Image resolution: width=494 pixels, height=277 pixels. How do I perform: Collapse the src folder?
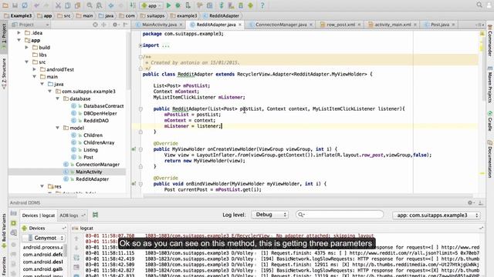27,62
